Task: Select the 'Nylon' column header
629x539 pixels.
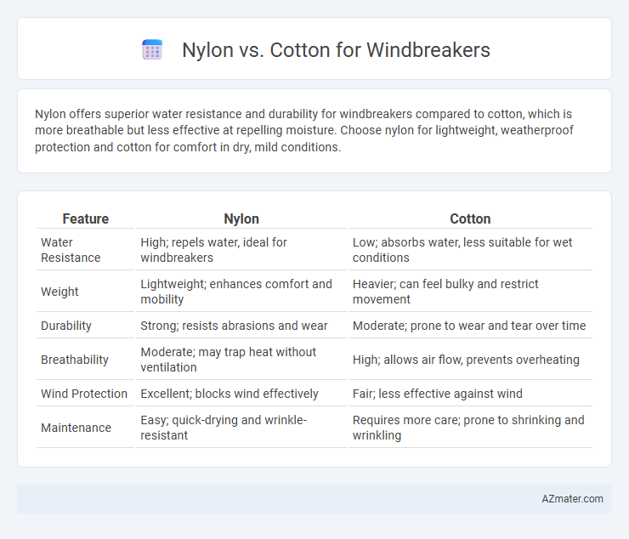Action: 241,218
